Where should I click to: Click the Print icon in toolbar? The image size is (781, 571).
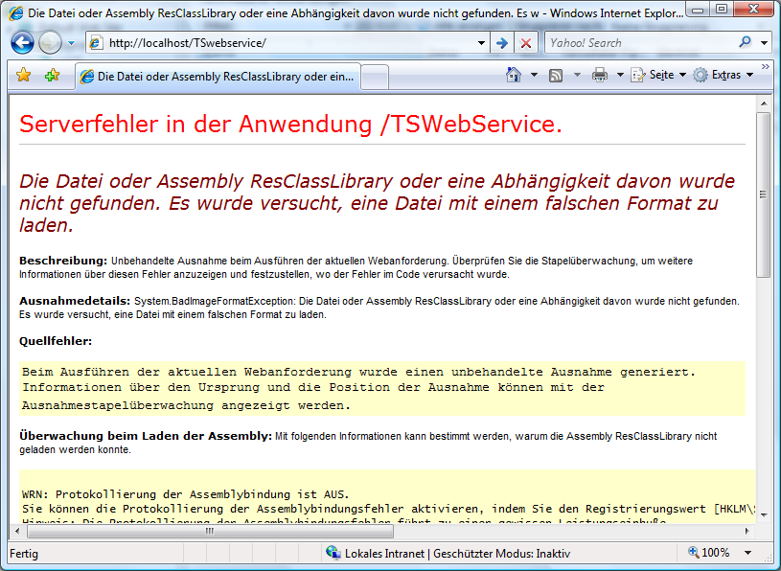(600, 75)
